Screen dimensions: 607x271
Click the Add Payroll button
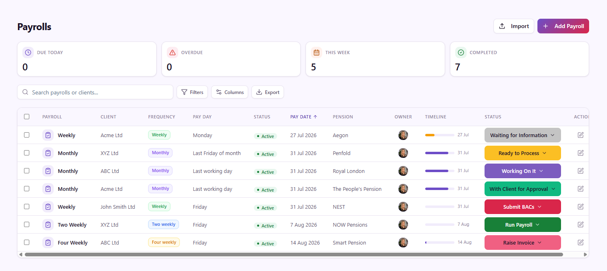tap(563, 26)
